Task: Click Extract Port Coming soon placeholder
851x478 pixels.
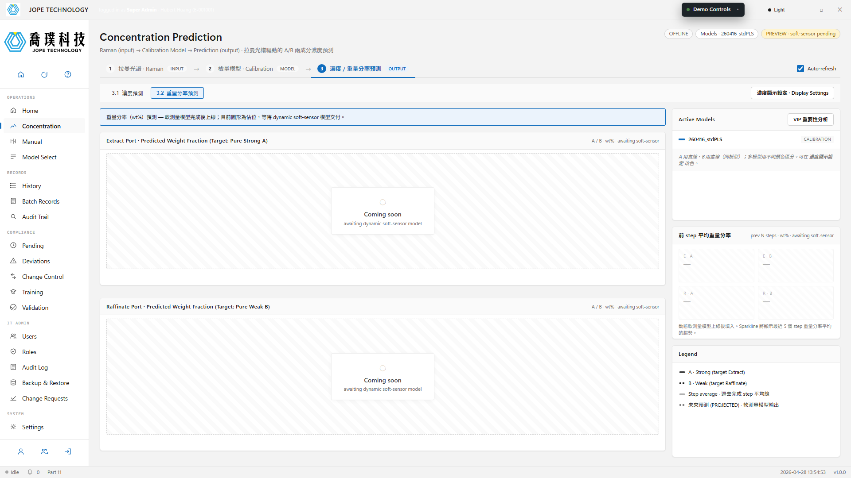Action: [x=383, y=211]
